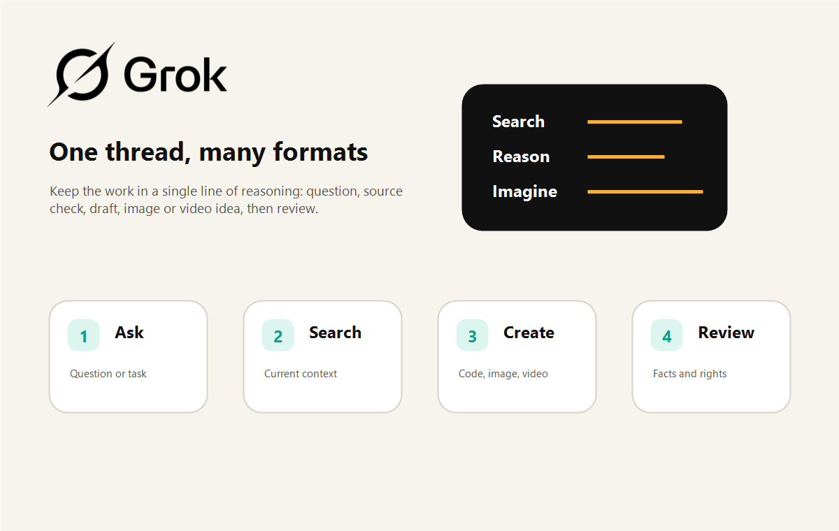The height and width of the screenshot is (531, 839).
Task: Click the Grok slashed-circle logo icon
Action: coord(82,74)
